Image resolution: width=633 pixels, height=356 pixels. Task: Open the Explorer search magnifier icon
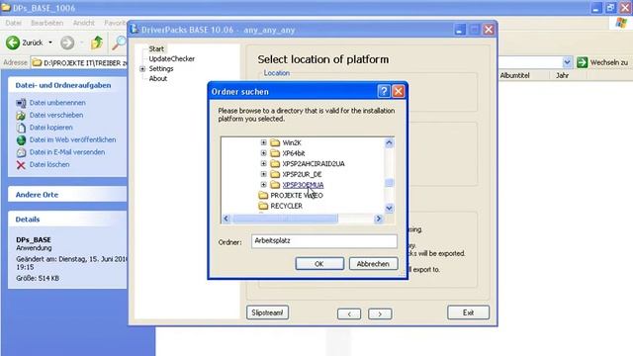(x=119, y=43)
